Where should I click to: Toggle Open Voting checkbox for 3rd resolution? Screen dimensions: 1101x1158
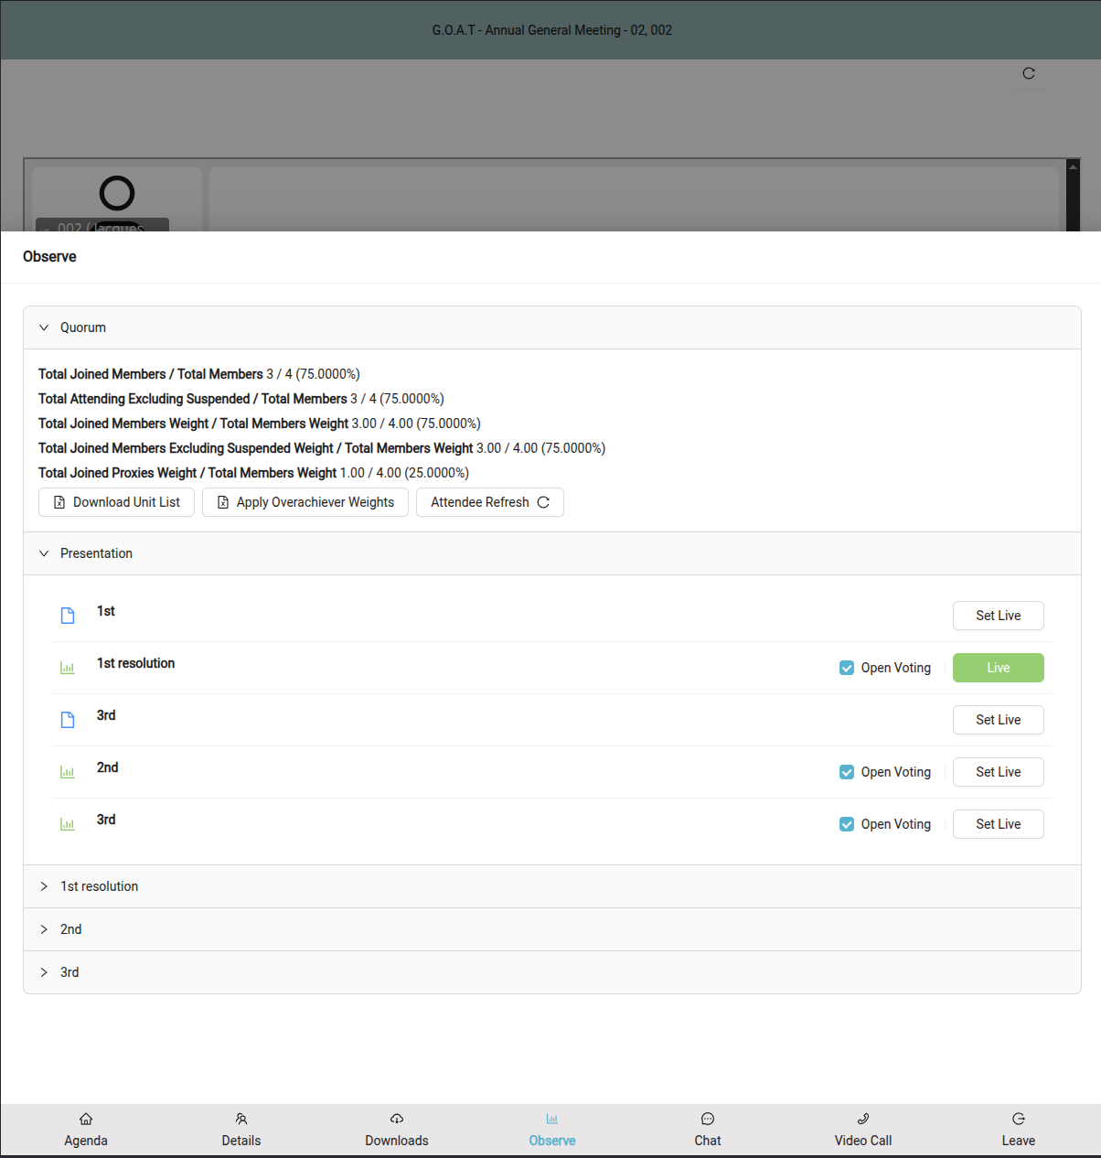(x=847, y=824)
